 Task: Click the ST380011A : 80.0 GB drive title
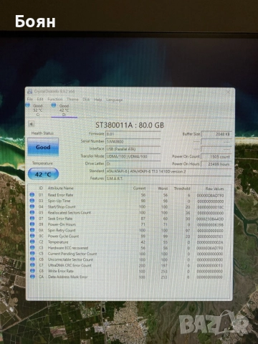(130, 125)
